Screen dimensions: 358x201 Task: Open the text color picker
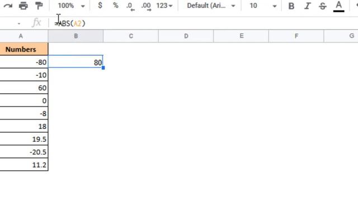click(338, 6)
